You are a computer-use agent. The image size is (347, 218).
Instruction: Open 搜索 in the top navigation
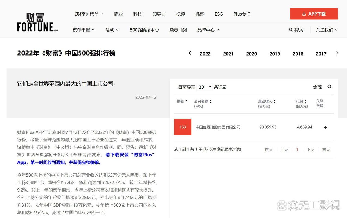coord(296,30)
